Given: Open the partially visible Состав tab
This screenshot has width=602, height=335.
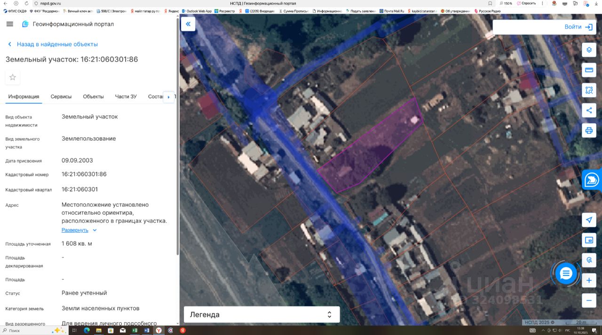Looking at the screenshot, I should pyautogui.click(x=155, y=96).
